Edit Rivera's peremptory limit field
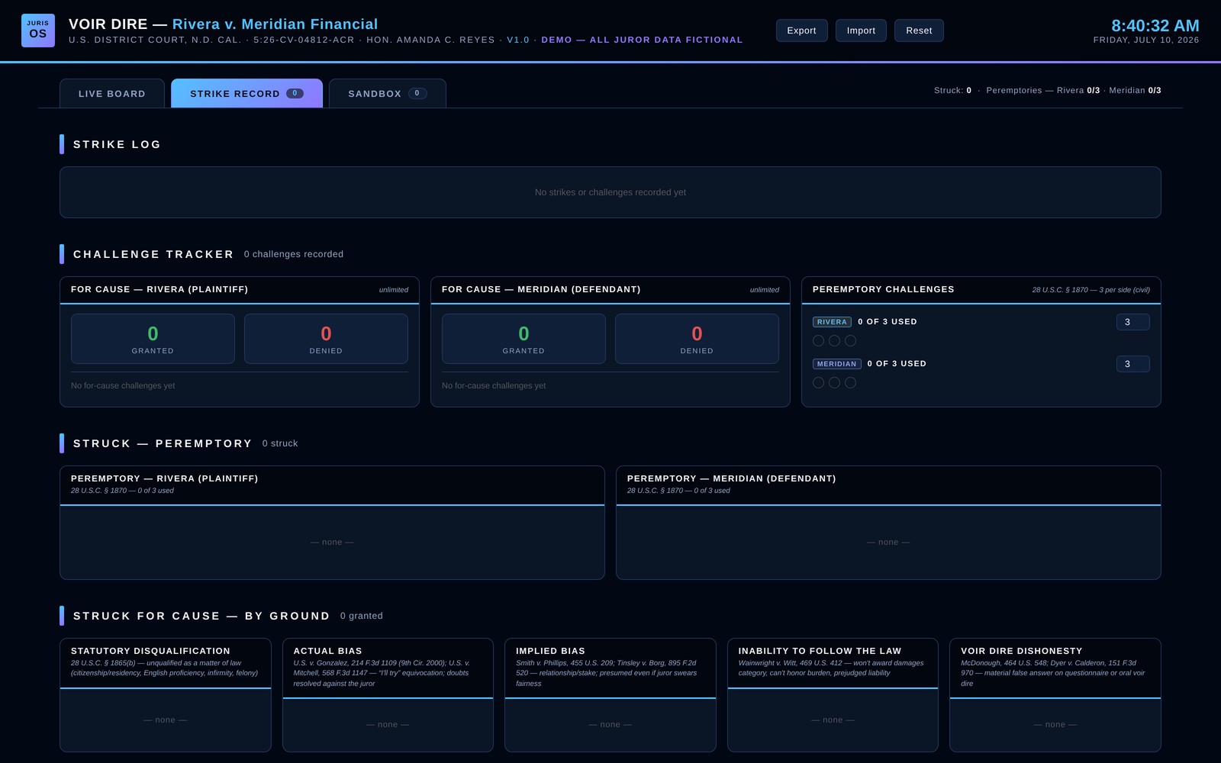Image resolution: width=1221 pixels, height=763 pixels. coord(1132,322)
